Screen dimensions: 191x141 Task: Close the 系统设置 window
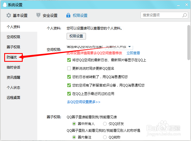[x=187, y=5]
